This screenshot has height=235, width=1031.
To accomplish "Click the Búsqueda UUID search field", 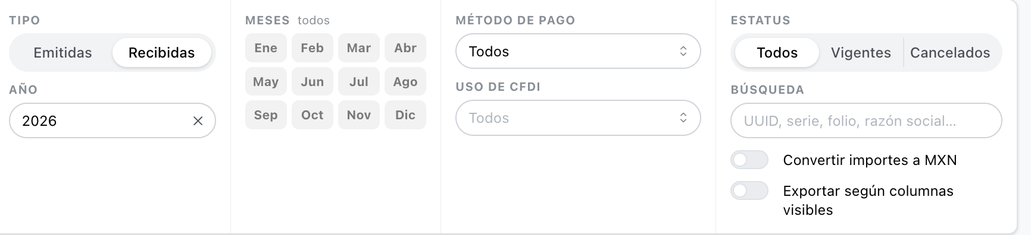I will coord(866,121).
